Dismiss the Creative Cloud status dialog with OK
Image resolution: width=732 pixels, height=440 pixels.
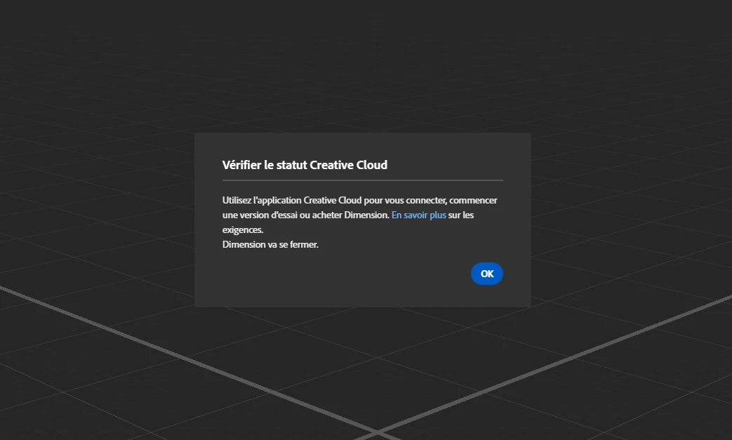pos(486,274)
